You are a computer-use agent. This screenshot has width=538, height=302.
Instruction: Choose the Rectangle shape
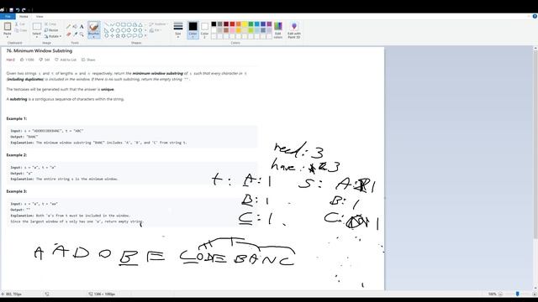pyautogui.click(x=124, y=24)
